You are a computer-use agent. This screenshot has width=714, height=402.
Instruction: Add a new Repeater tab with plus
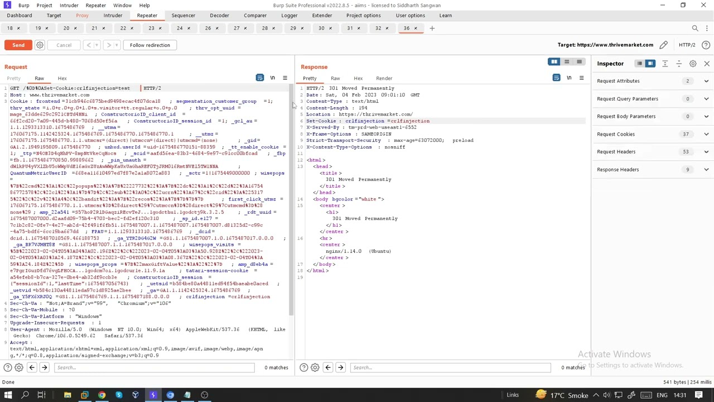tap(432, 28)
